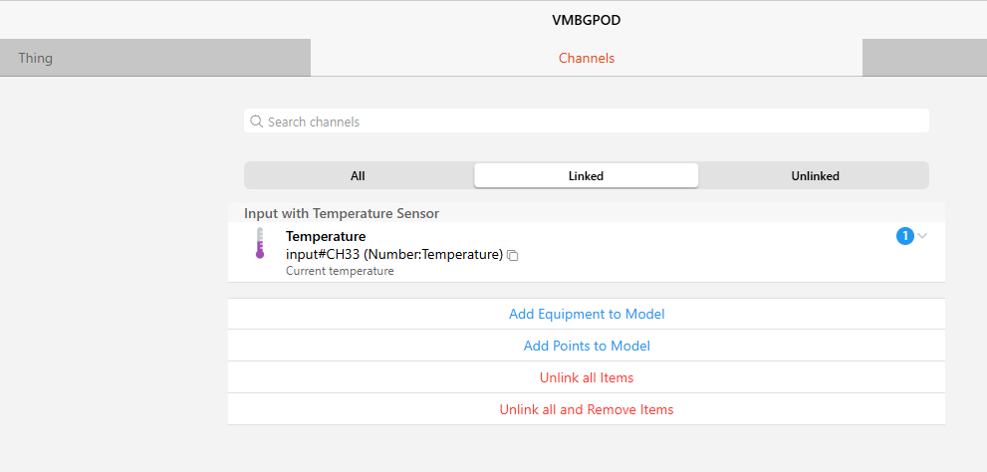This screenshot has height=472, width=987.
Task: Copy the input#CH33 channel ID via copy icon
Action: tap(513, 256)
